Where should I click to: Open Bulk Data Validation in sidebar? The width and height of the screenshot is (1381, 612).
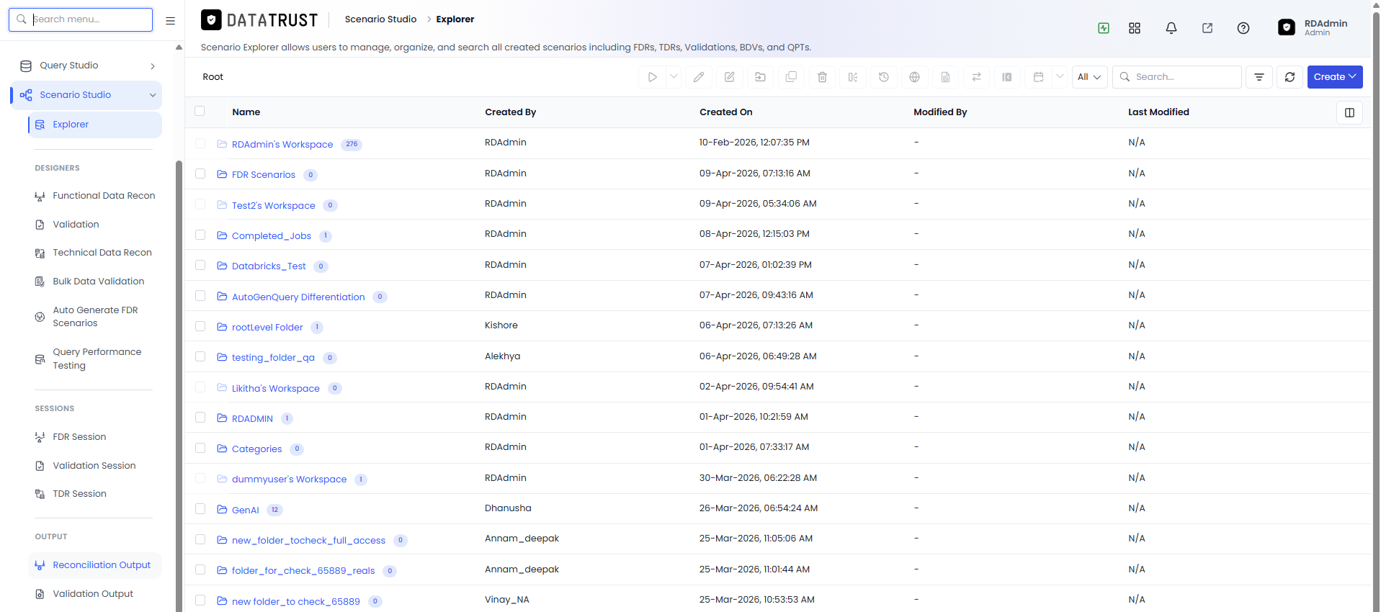95,282
